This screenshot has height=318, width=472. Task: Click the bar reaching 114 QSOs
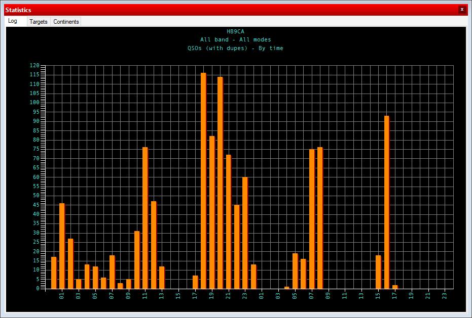coord(220,183)
